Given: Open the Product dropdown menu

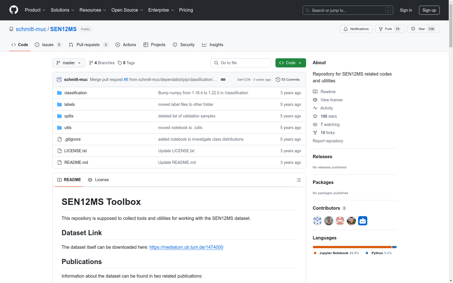Looking at the screenshot, I should 35,10.
